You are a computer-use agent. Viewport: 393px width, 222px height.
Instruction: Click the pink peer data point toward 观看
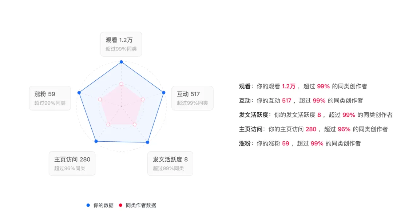(x=121, y=84)
